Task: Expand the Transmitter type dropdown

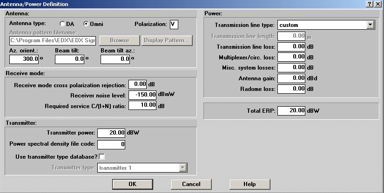Action: pyautogui.click(x=183, y=167)
